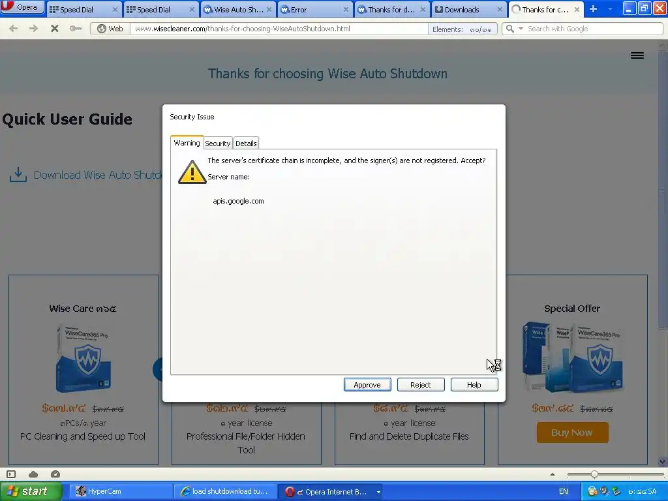Close the second Speed Dial tab
Image resolution: width=668 pixels, height=501 pixels.
(192, 9)
